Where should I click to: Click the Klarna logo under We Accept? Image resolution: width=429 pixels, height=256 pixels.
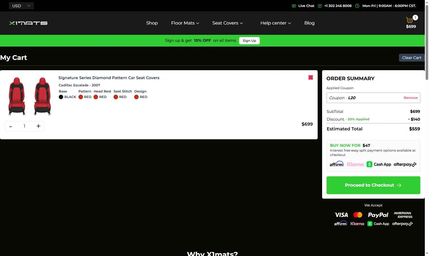[x=357, y=224]
